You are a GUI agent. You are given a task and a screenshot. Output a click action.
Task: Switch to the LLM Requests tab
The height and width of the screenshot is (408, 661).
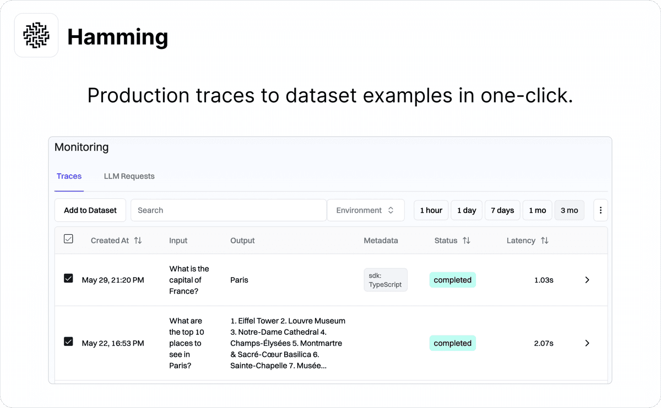click(x=129, y=176)
